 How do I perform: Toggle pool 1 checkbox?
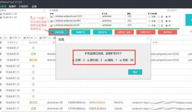[52, 17]
